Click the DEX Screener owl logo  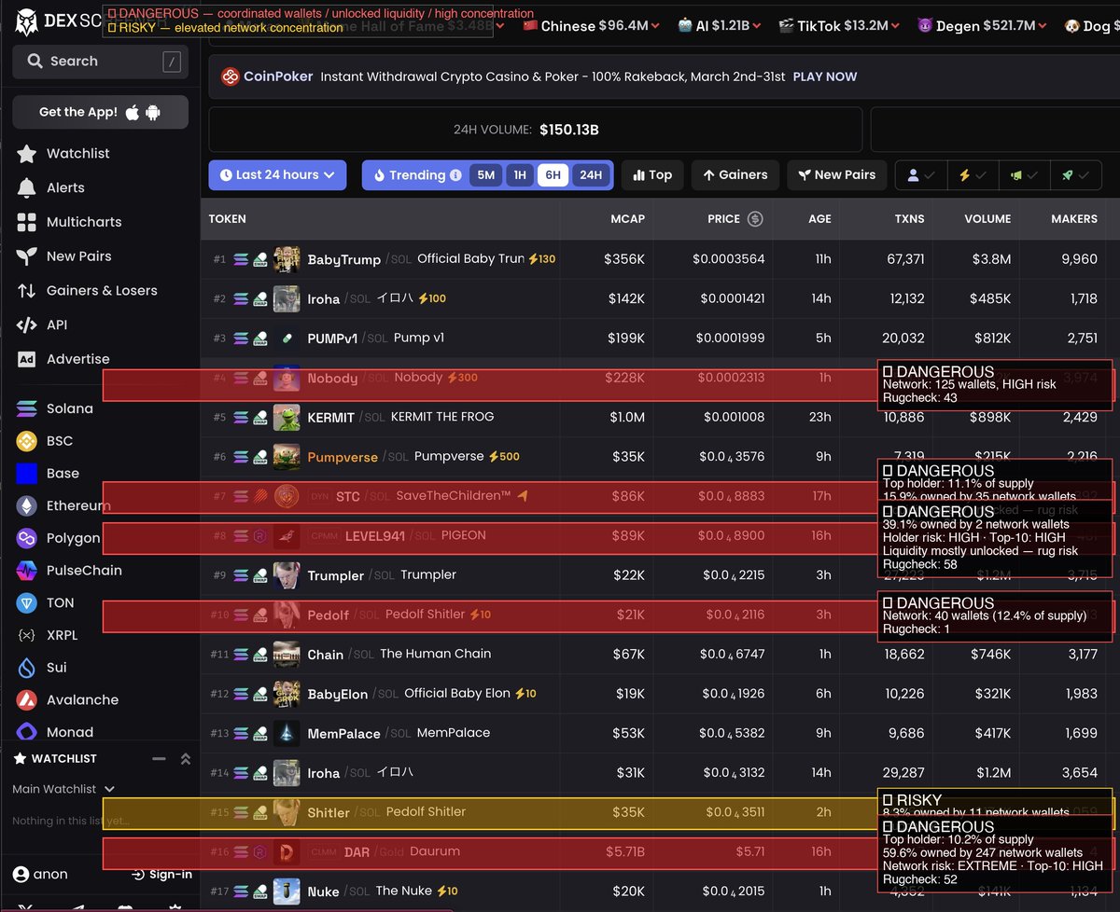coord(27,21)
